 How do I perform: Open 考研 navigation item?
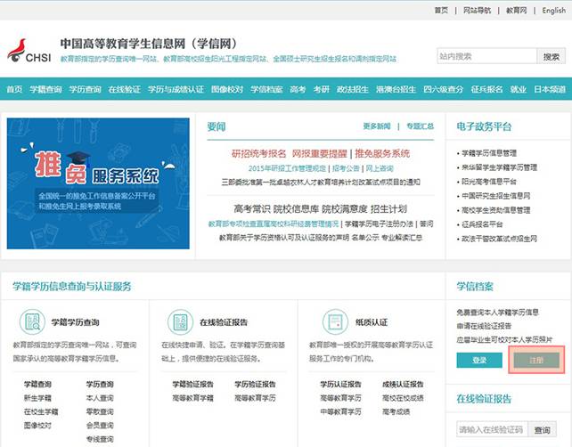(322, 89)
